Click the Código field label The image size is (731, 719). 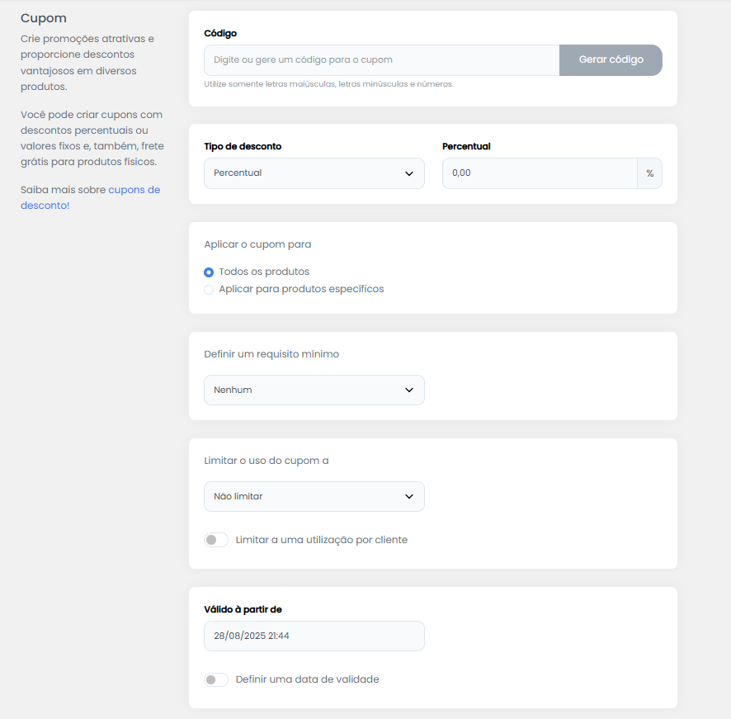coord(220,34)
